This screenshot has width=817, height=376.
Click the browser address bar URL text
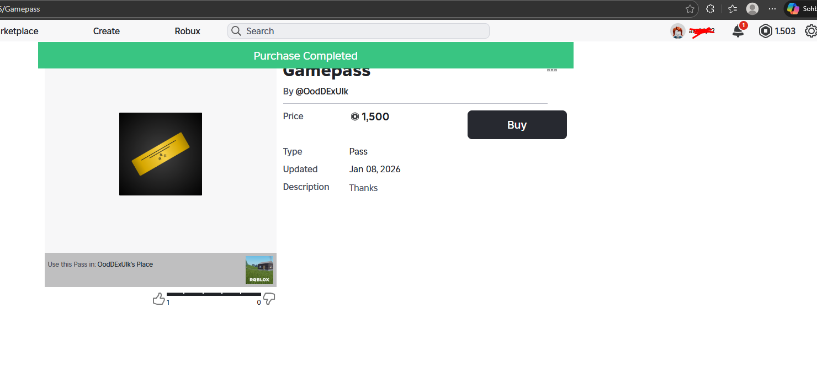click(20, 9)
